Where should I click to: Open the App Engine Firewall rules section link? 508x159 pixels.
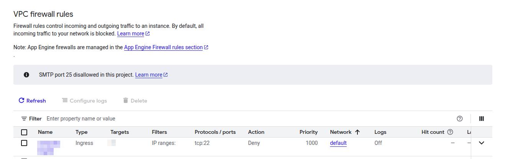coord(163,47)
